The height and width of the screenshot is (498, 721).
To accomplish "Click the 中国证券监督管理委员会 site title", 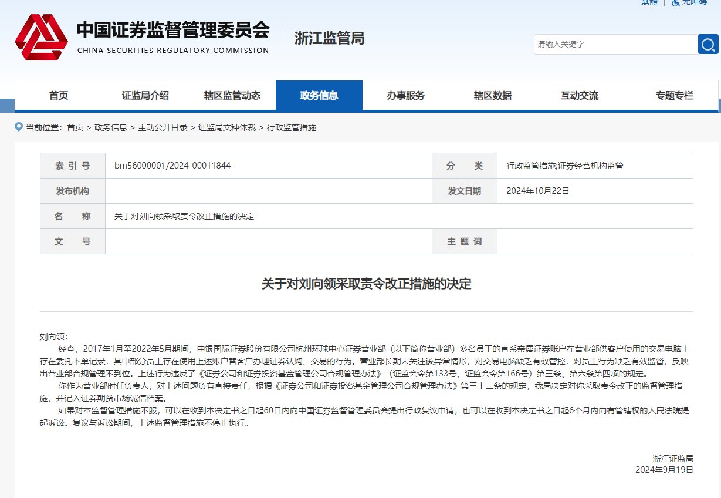I will tap(173, 29).
